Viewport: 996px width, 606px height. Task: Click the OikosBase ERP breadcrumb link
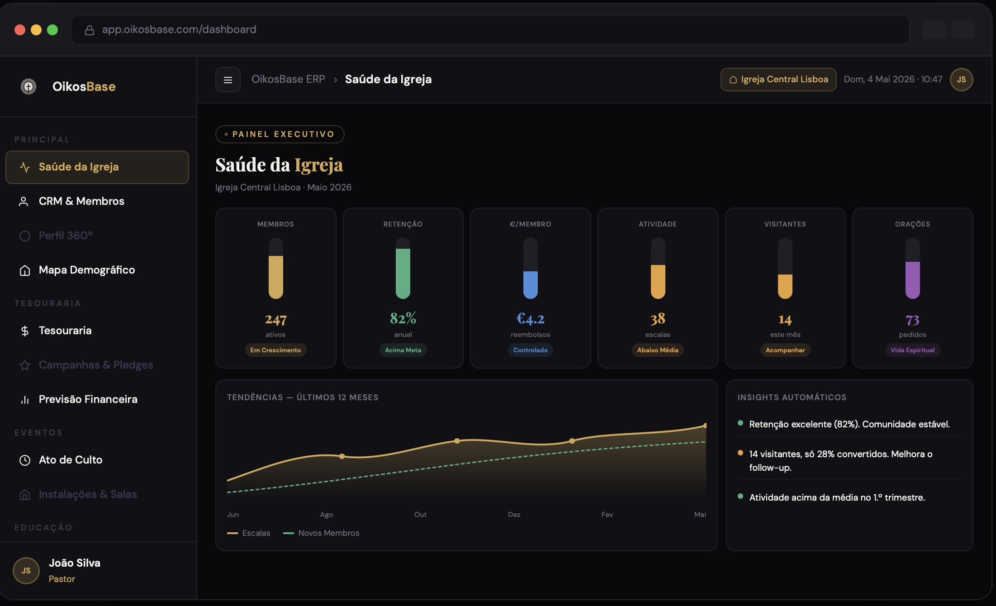(x=288, y=79)
